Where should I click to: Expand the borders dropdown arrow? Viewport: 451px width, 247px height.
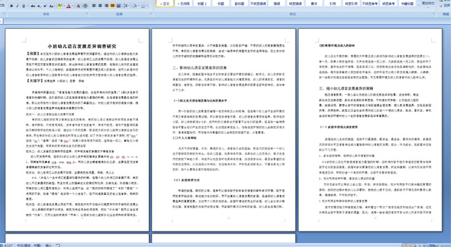point(147,6)
